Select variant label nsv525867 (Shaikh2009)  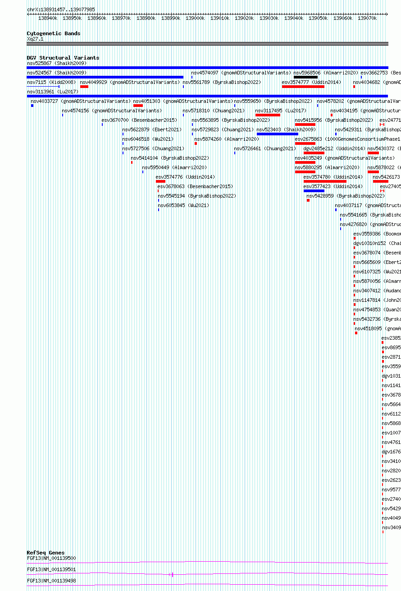click(x=57, y=63)
